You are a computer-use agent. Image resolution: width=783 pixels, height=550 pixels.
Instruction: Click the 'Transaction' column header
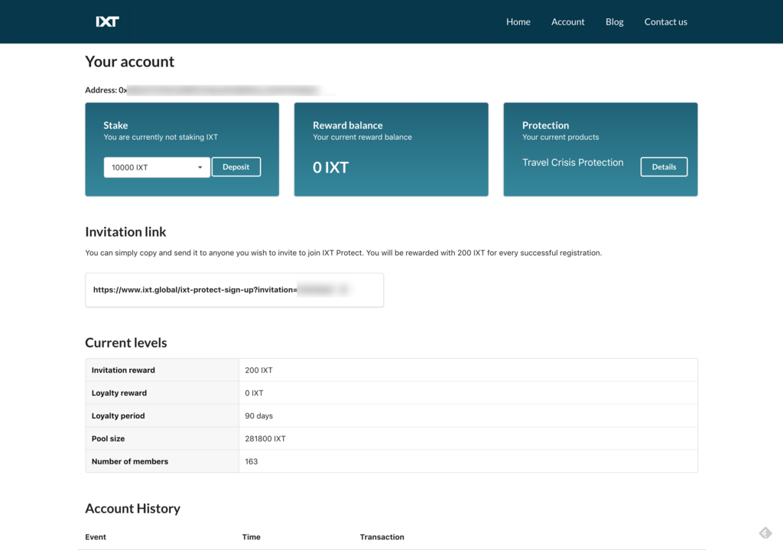pos(382,537)
